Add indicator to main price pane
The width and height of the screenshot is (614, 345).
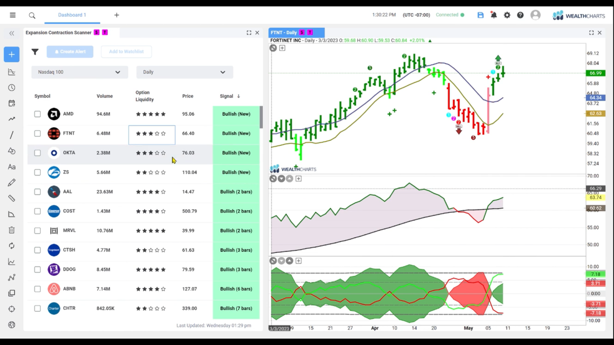tap(282, 48)
